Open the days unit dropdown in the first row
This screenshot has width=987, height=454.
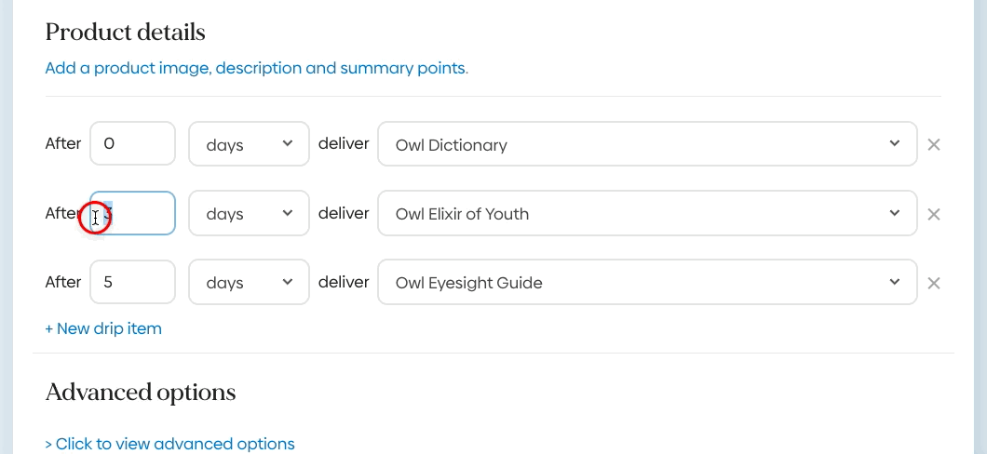point(249,144)
